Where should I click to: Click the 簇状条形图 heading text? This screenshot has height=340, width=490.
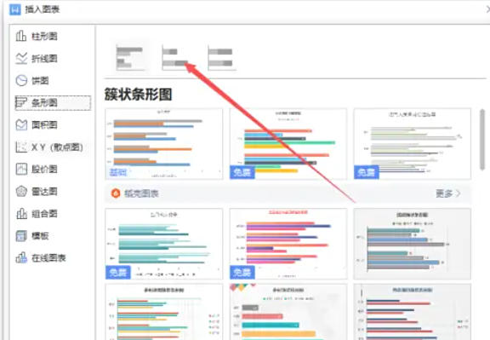[x=138, y=95]
